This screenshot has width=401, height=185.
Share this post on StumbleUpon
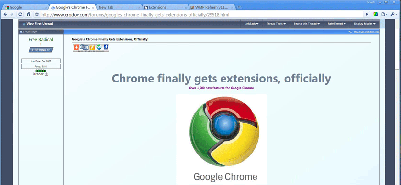[x=99, y=47]
